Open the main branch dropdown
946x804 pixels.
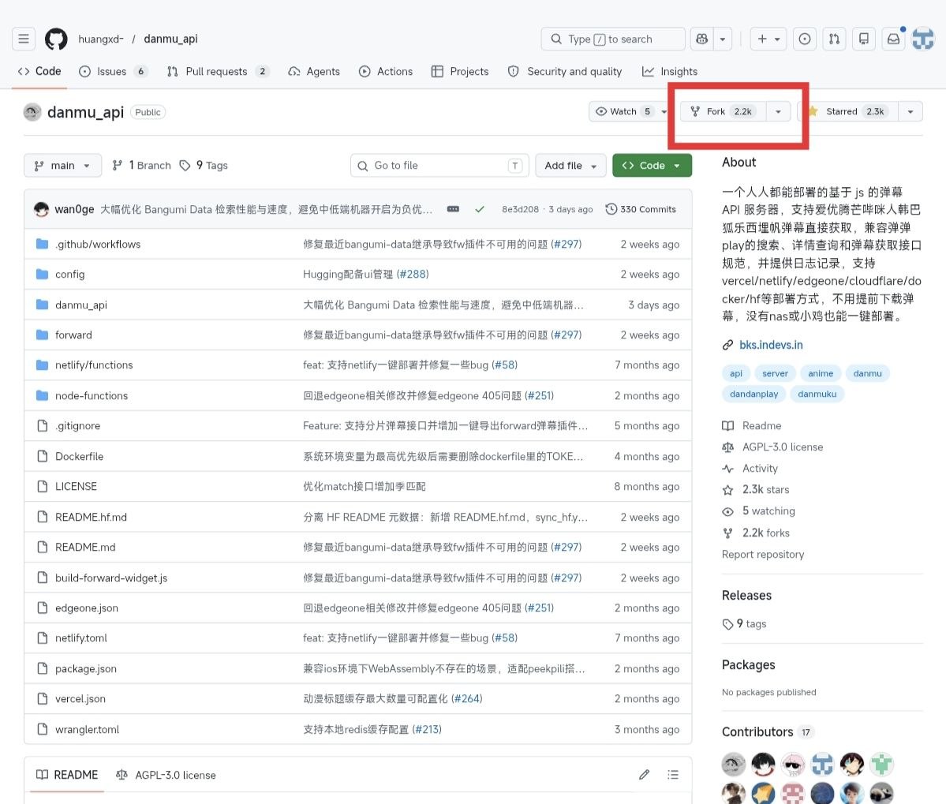pos(63,165)
